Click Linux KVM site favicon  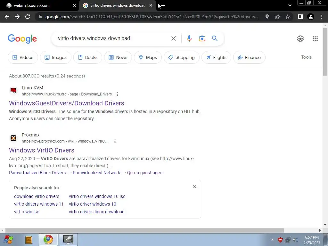13,91
